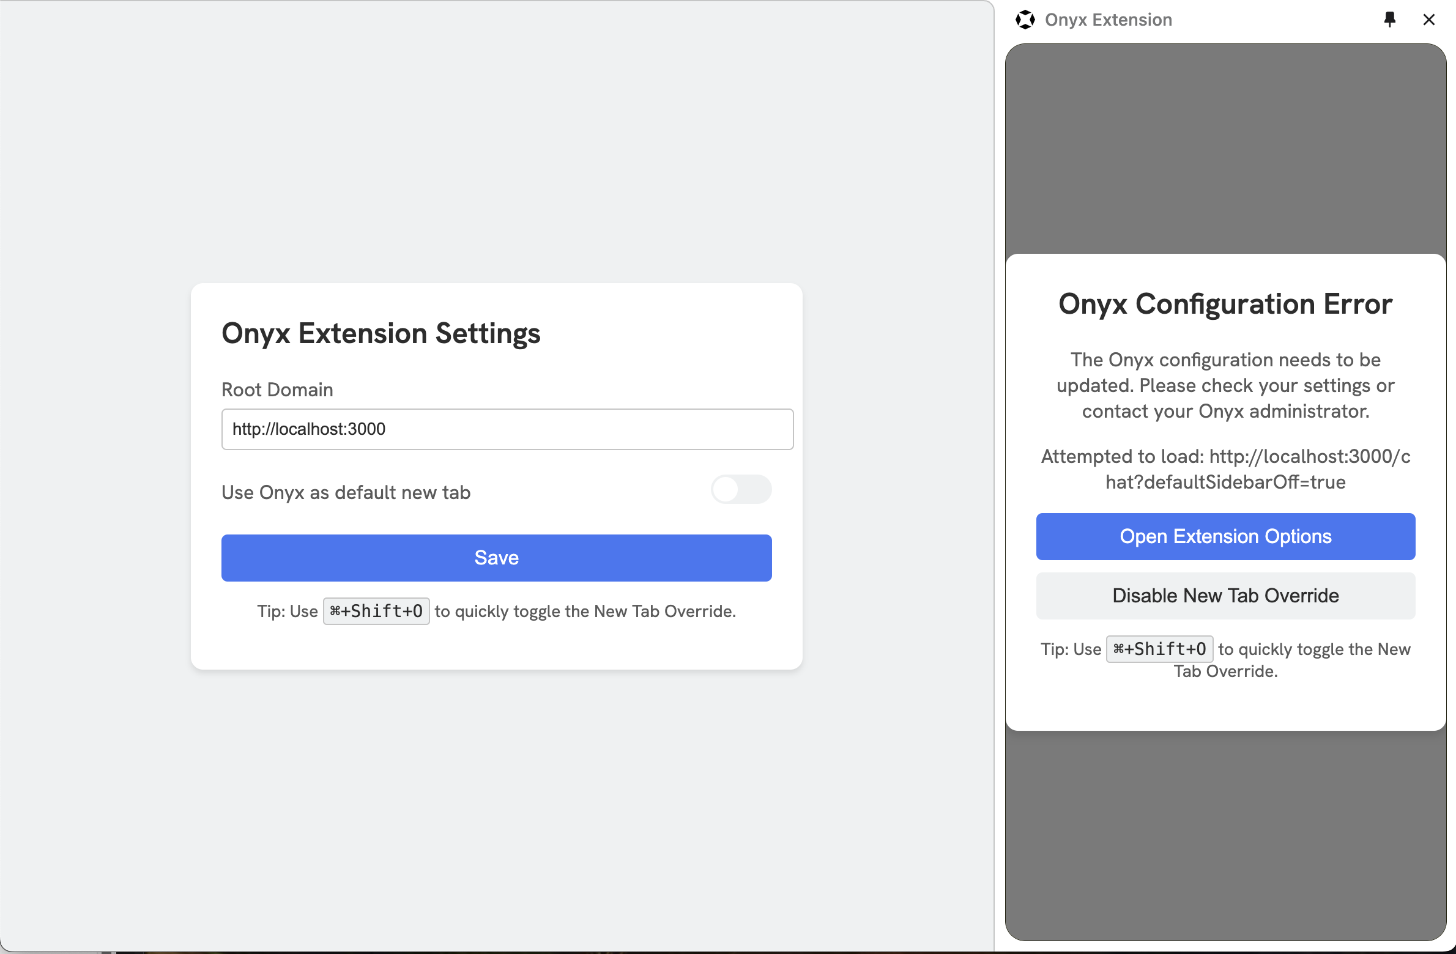Click 'The Onyx configuration needs to be updated' message
The height and width of the screenshot is (954, 1456).
pyautogui.click(x=1225, y=385)
